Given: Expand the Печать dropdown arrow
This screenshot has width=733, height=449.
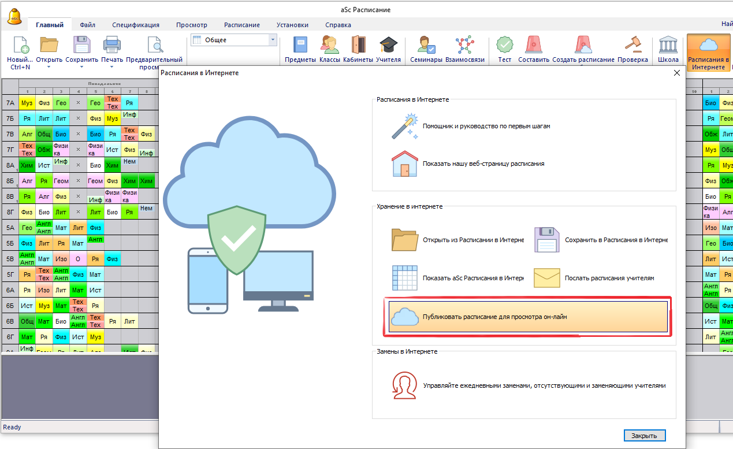Looking at the screenshot, I should pos(111,67).
